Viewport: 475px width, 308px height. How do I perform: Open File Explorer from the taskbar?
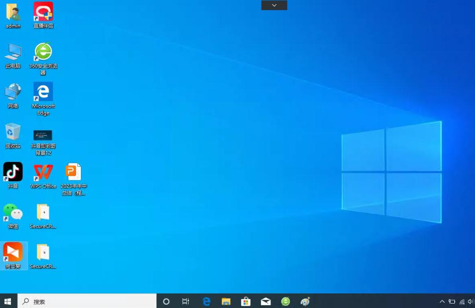tap(226, 301)
